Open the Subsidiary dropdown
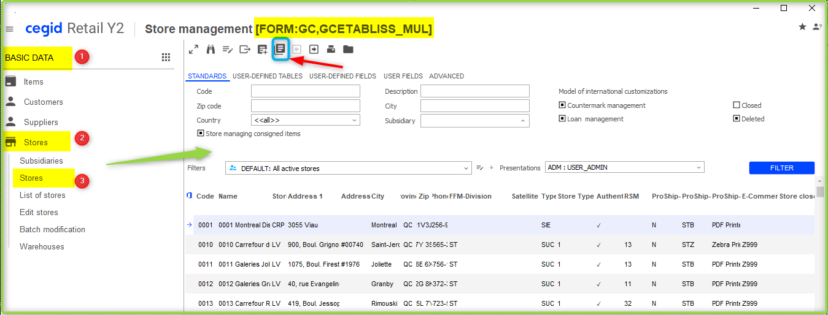 (x=475, y=121)
